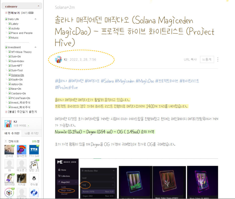
Task: Open neighbor 팔라멘트 thumbnail
Action: coord(22,150)
